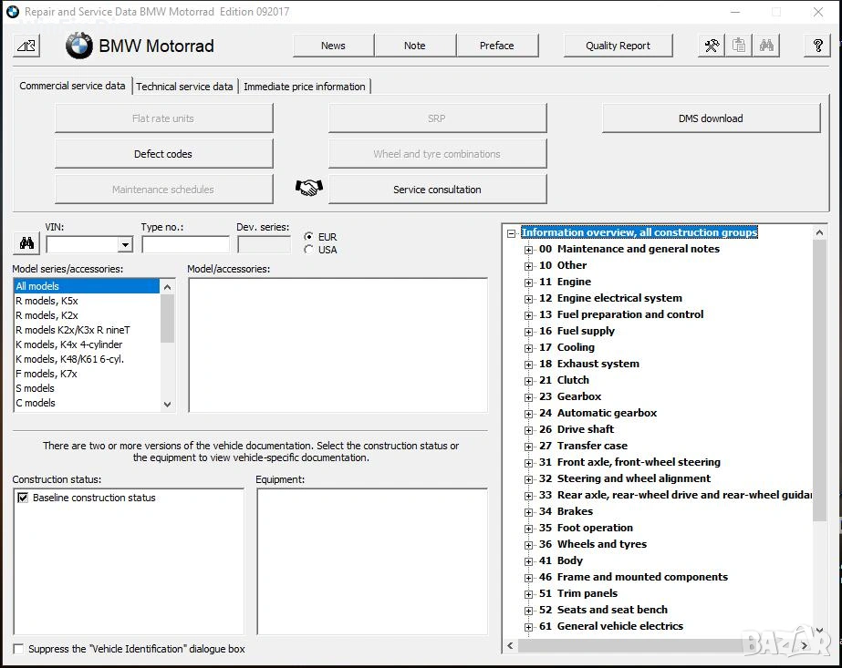Click the handshake icon near Service consultation
Image resolution: width=842 pixels, height=668 pixels.
click(309, 188)
